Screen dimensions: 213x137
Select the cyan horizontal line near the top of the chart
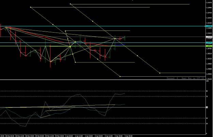pyautogui.click(x=103, y=26)
